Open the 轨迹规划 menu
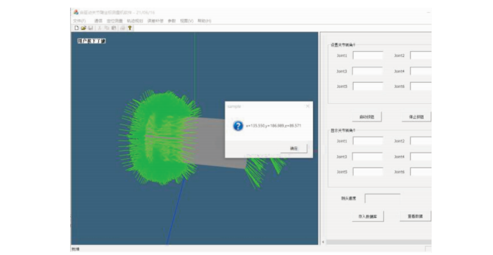 135,21
